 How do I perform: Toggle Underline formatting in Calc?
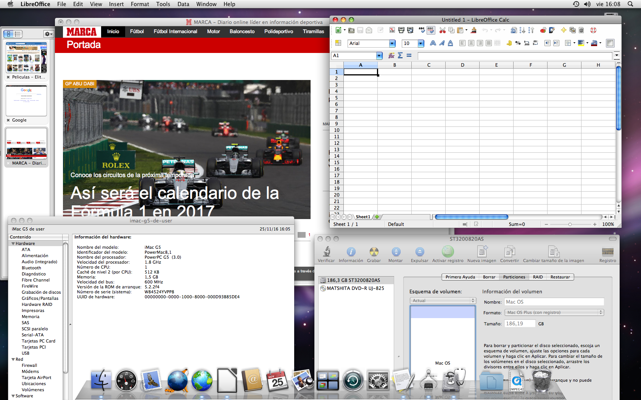pyautogui.click(x=450, y=43)
